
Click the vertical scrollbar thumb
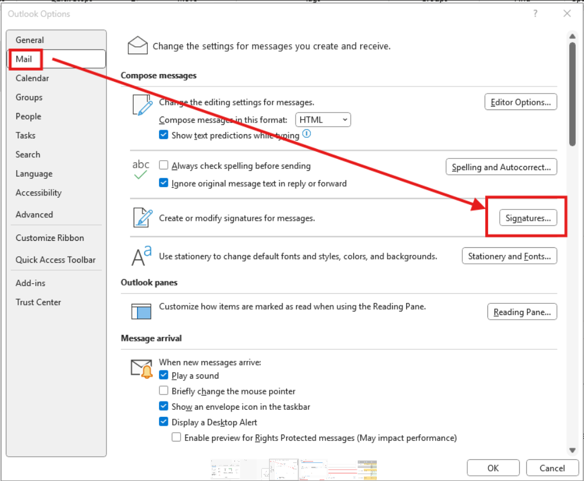pos(572,94)
